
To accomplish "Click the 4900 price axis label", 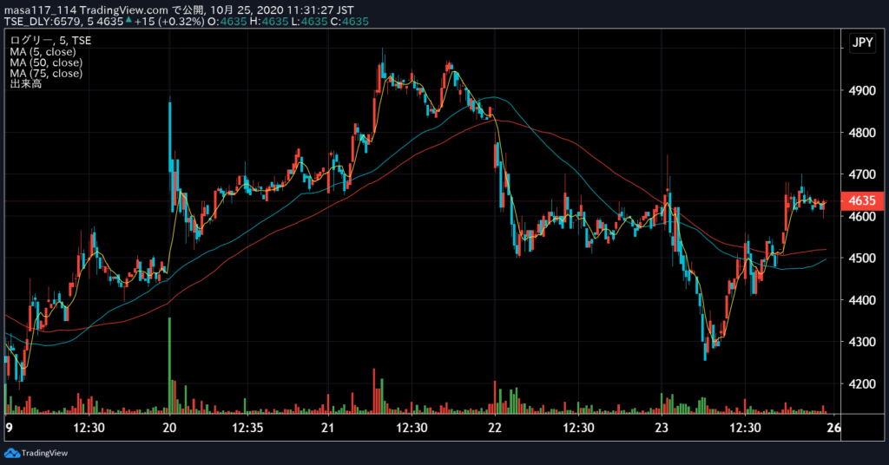I will [x=862, y=90].
